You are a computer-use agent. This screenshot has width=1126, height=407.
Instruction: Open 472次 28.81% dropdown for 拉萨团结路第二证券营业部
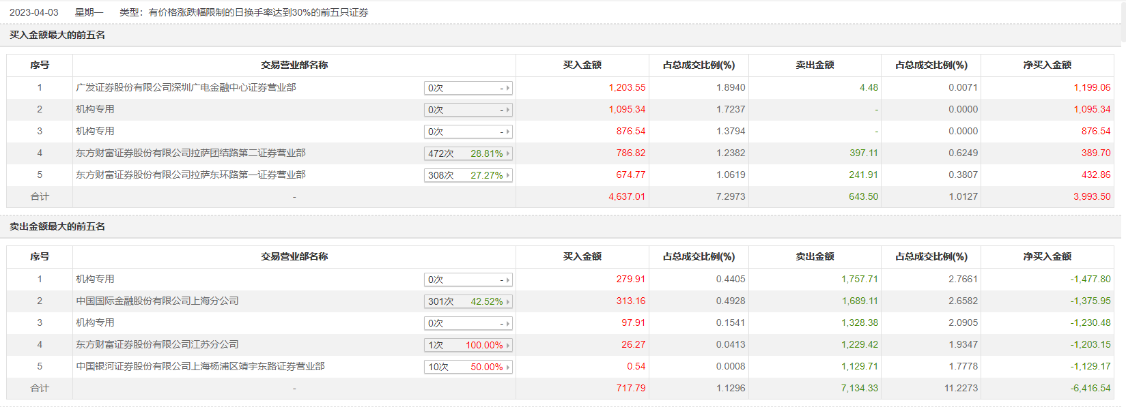[x=468, y=153]
